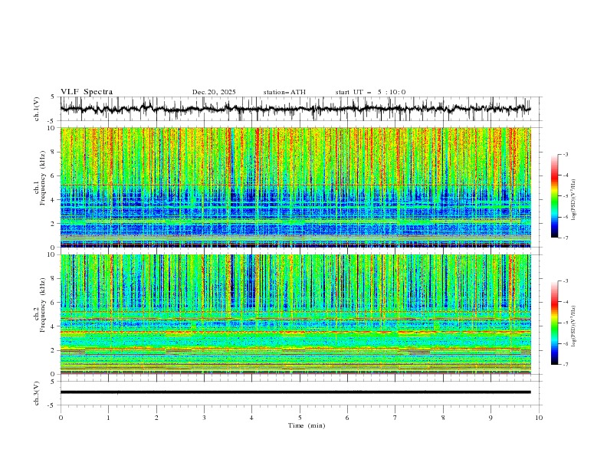Select the date "Dec. 20, 2025"
Image resolution: width=607 pixels, height=469 pixels.
(x=214, y=92)
